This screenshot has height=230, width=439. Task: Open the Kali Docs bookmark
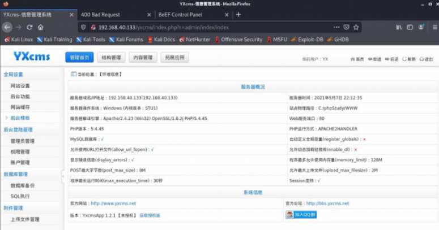point(161,40)
